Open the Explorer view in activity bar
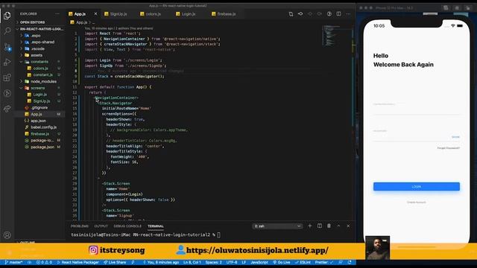Viewport: 477px width, 268px height. click(7, 16)
